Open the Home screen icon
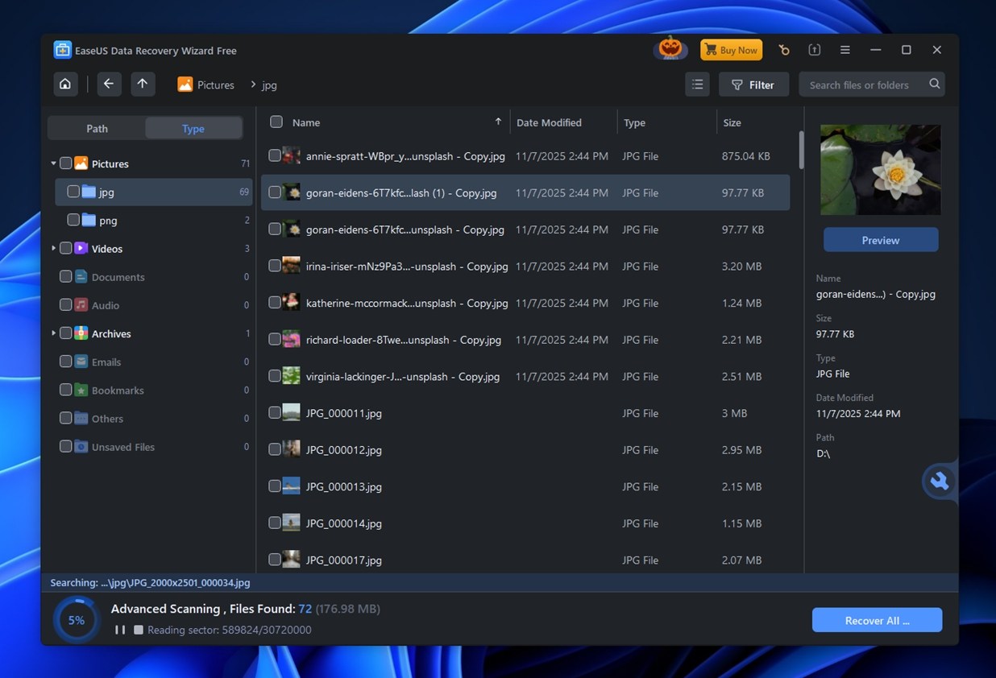Screen dimensions: 996x678 click(x=65, y=84)
